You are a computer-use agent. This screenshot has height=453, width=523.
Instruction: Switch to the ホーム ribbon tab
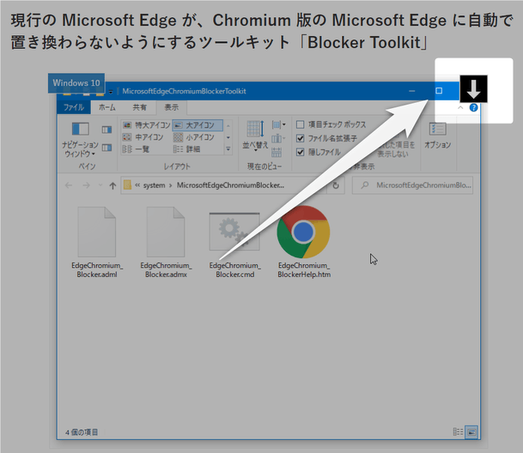[107, 107]
